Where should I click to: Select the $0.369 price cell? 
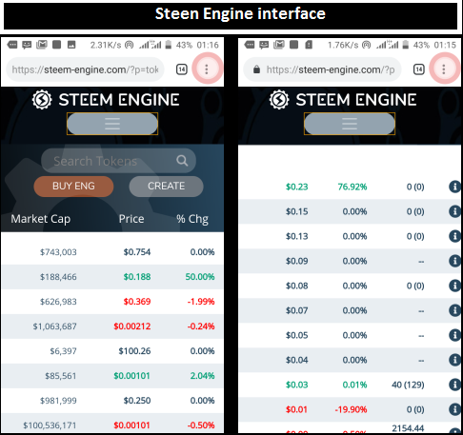click(x=137, y=302)
